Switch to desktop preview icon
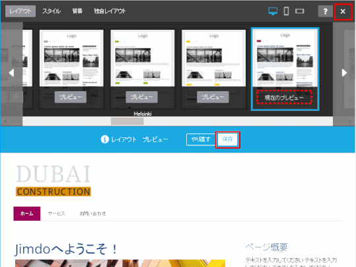The height and width of the screenshot is (267, 356). coord(273,11)
